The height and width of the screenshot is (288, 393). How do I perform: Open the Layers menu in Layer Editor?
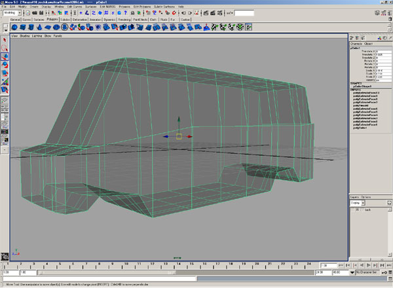(x=354, y=197)
